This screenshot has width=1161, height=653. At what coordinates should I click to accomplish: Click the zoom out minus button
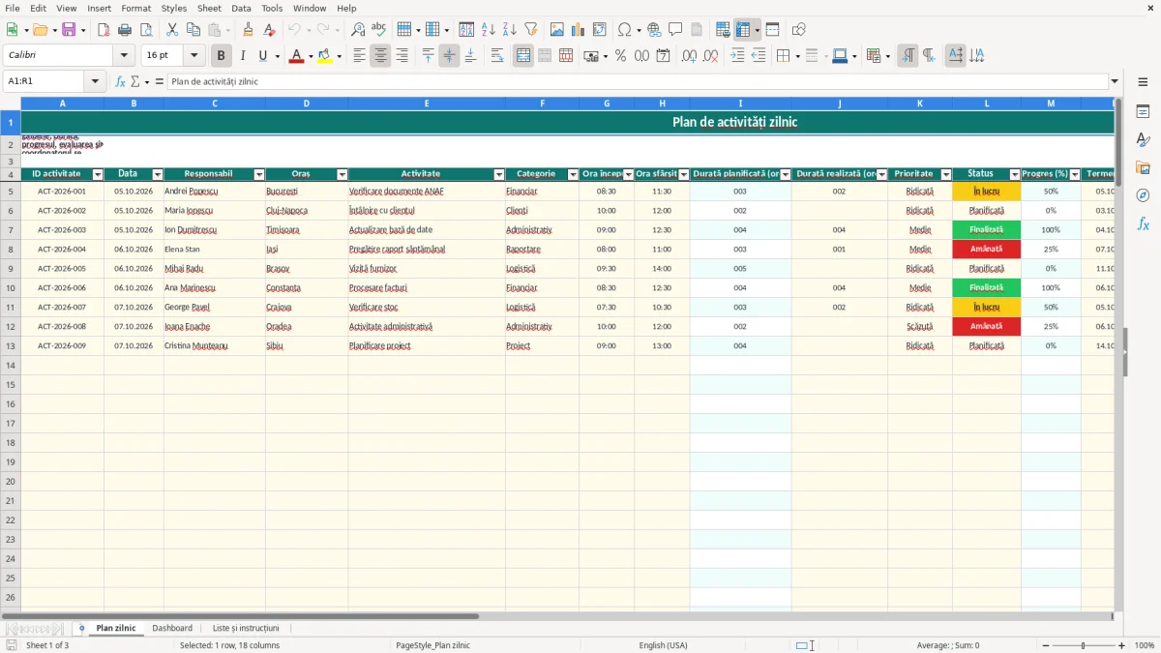[x=1046, y=645]
